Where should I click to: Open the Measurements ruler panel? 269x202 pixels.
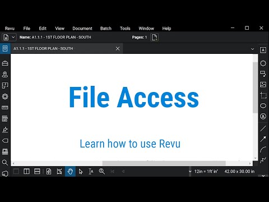[5, 108]
